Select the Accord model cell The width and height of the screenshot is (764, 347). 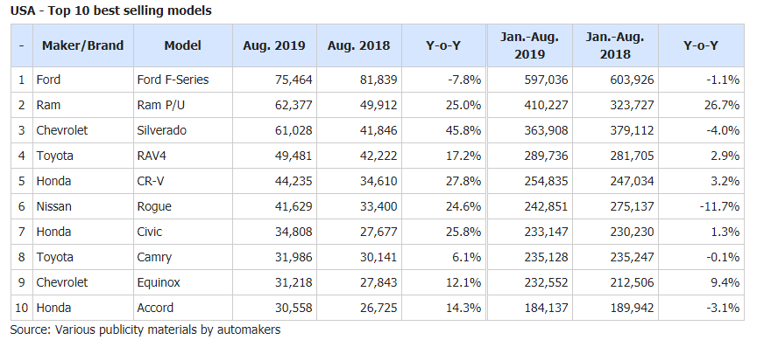[x=183, y=308]
